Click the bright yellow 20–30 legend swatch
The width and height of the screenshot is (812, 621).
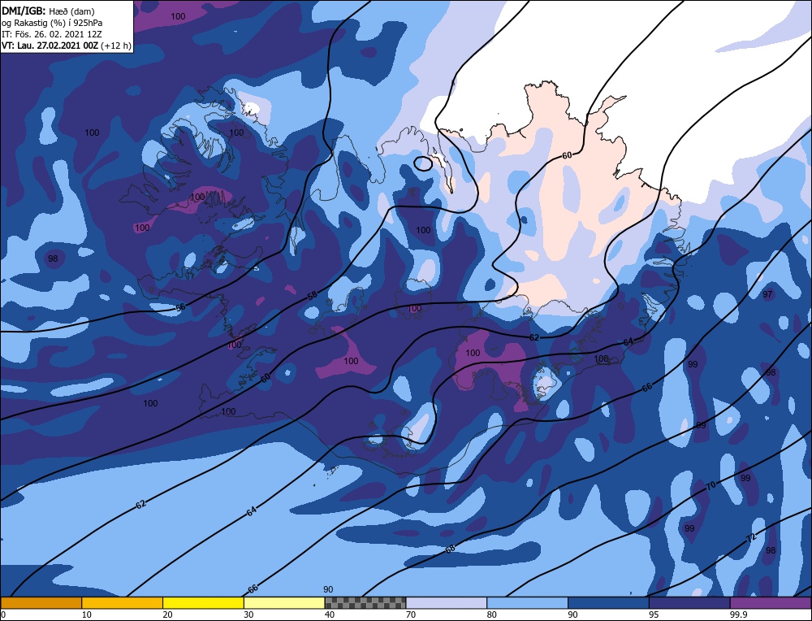203,602
